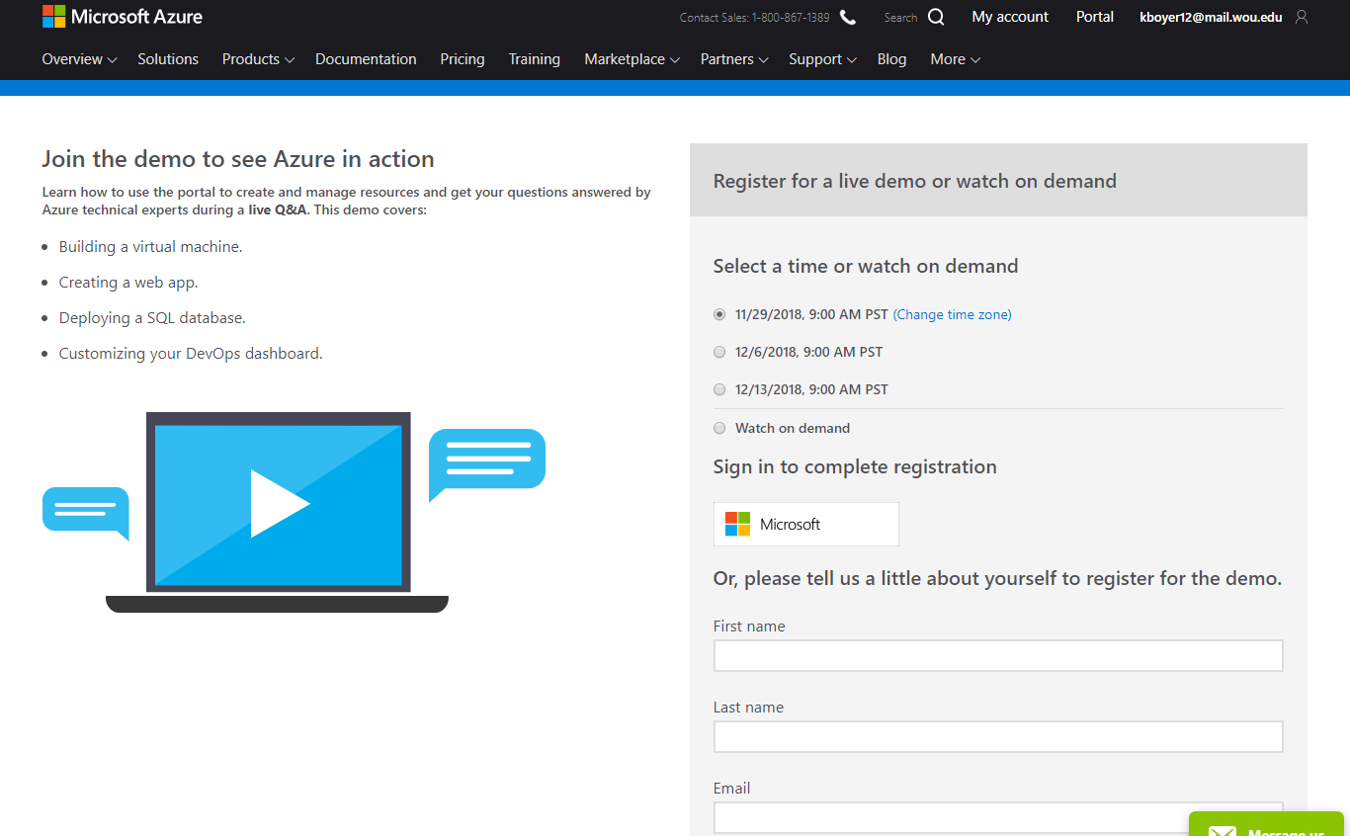
Task: Click the envelope icon in Message us widget
Action: click(1223, 832)
